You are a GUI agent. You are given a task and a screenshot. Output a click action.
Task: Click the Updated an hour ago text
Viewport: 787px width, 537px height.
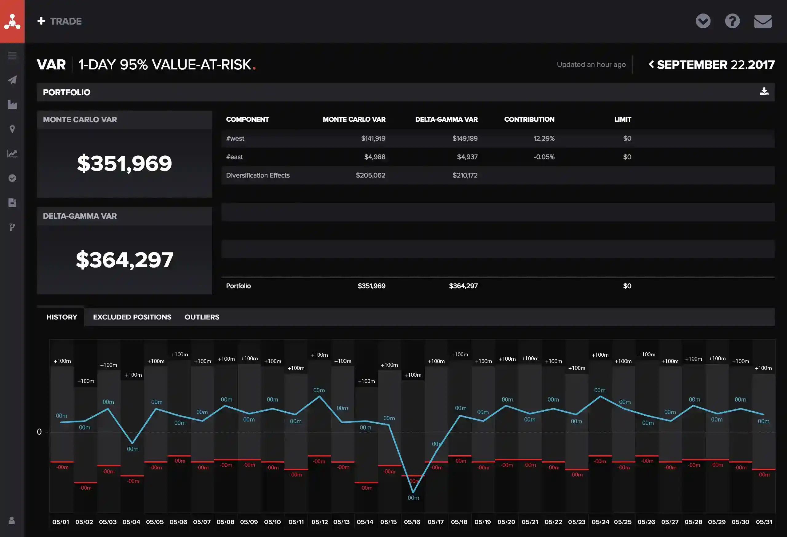(x=591, y=64)
